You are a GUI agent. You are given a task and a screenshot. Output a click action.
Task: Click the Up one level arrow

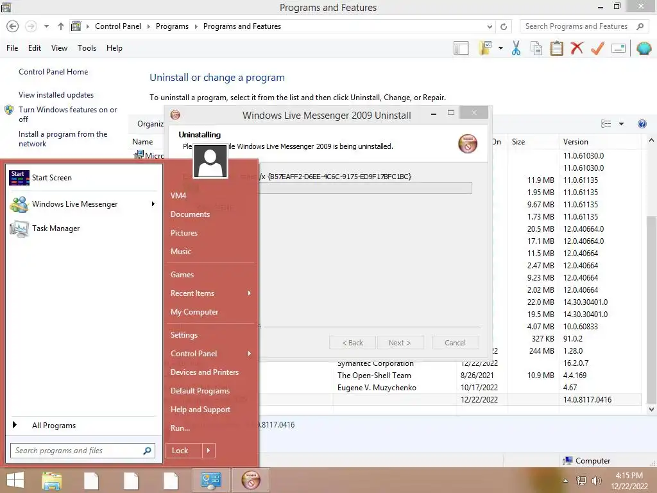pyautogui.click(x=61, y=26)
